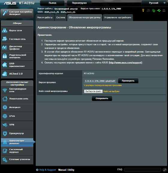Select Обновление микропрограммы tab
Viewport: 168px width, 173px height.
(x=85, y=17)
